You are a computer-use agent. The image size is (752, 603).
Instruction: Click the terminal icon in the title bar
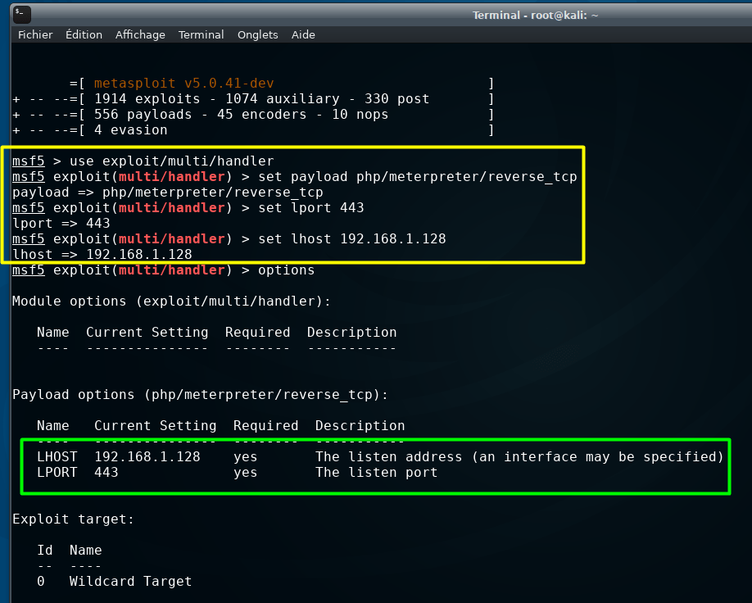[x=22, y=15]
